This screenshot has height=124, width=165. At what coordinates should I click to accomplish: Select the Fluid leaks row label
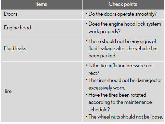click(x=15, y=49)
